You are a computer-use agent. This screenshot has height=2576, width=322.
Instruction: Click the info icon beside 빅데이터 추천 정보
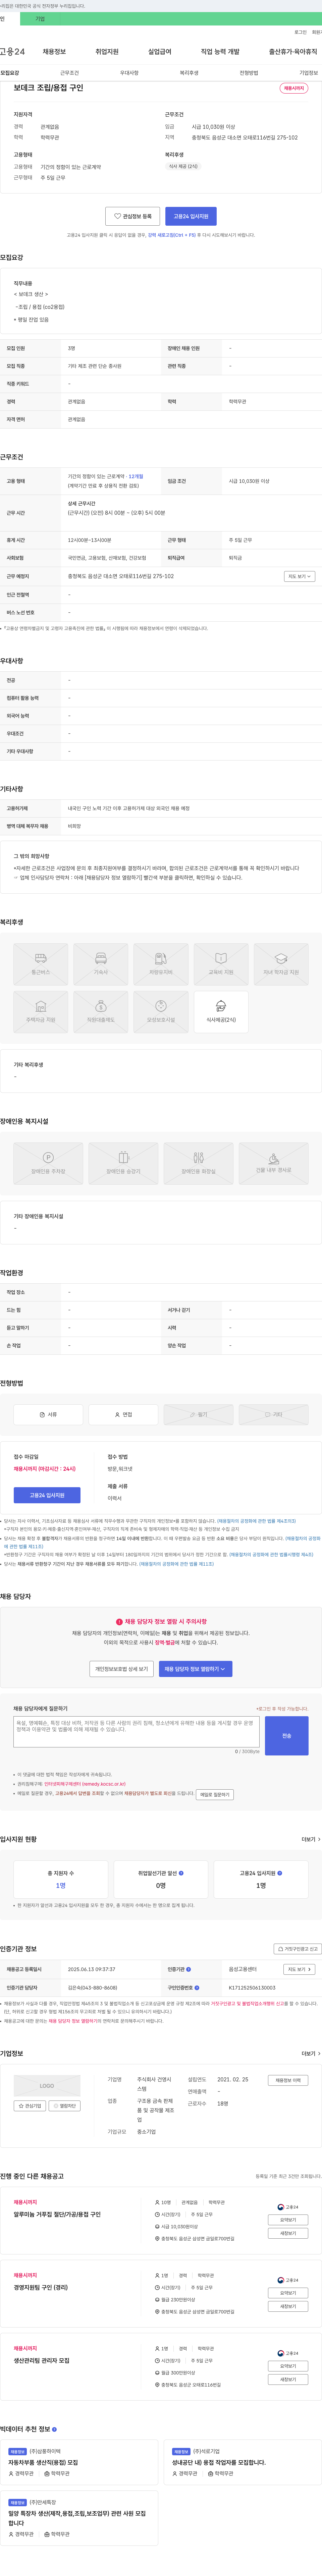pyautogui.click(x=54, y=2429)
